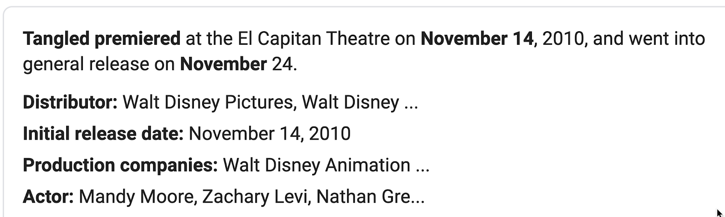Click the truncated "Nathan Gre..." actor name

370,197
